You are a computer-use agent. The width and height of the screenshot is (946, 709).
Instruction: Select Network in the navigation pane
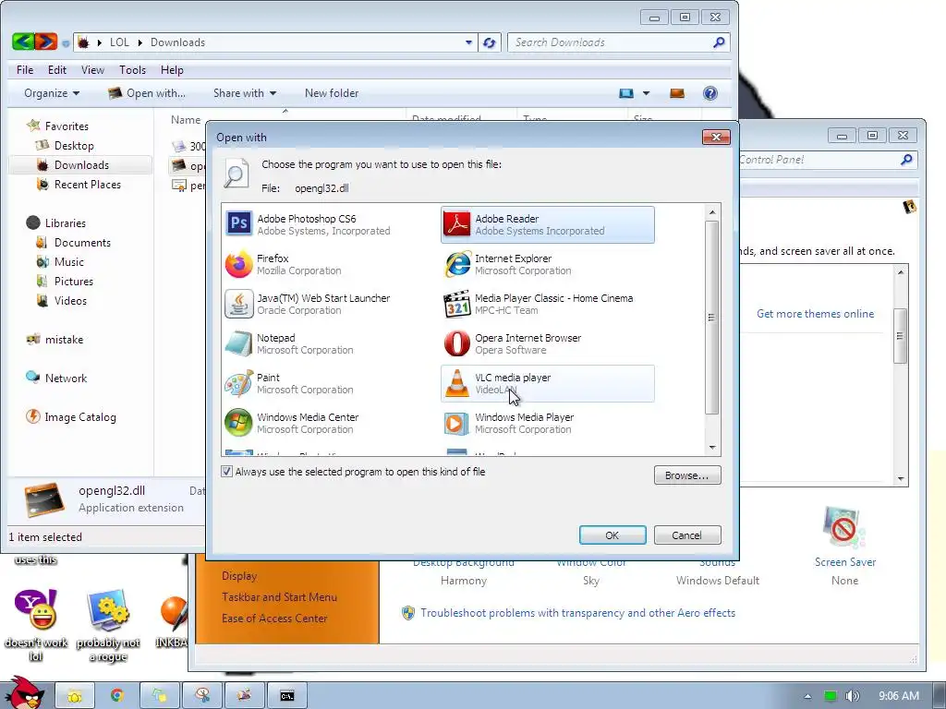[x=66, y=378]
